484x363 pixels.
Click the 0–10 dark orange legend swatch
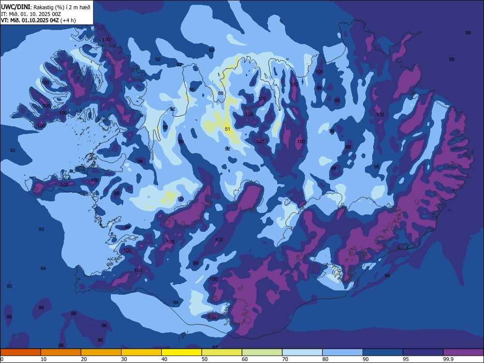pos(20,352)
